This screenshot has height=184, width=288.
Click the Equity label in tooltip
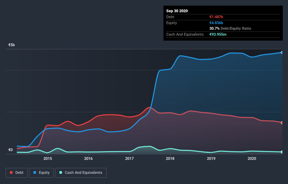(x=172, y=23)
